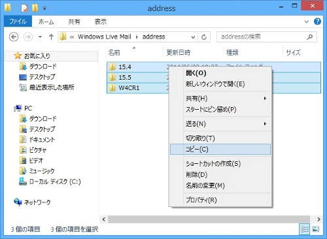
Task: Click the horizontal scrollbar right arrow
Action: click(x=318, y=219)
